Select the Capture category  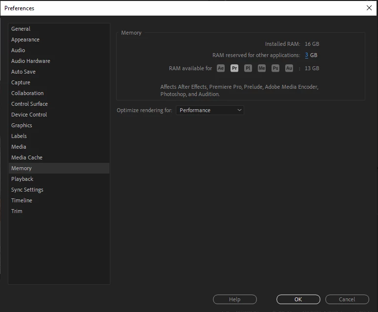pyautogui.click(x=59, y=82)
